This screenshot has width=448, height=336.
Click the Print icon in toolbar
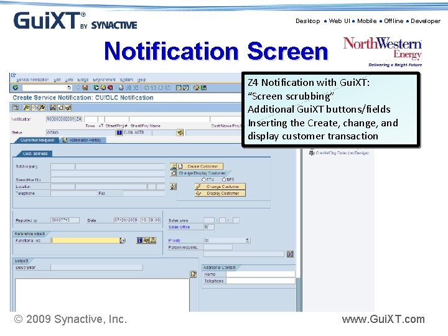tap(121, 88)
